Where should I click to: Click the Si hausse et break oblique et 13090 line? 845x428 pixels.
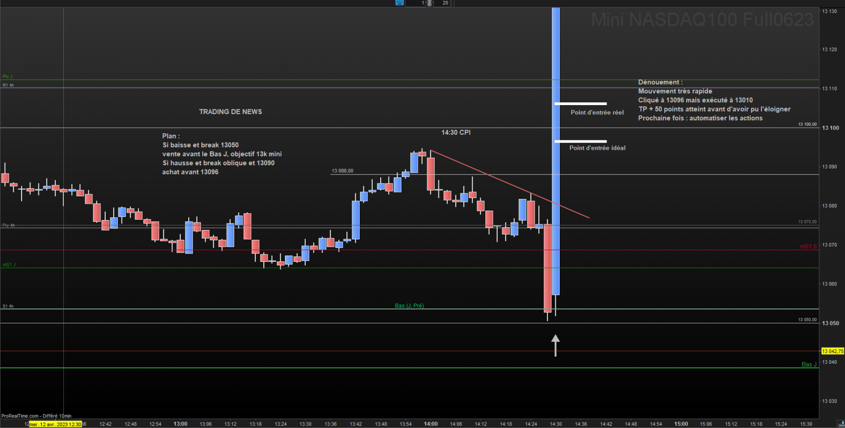(x=218, y=163)
